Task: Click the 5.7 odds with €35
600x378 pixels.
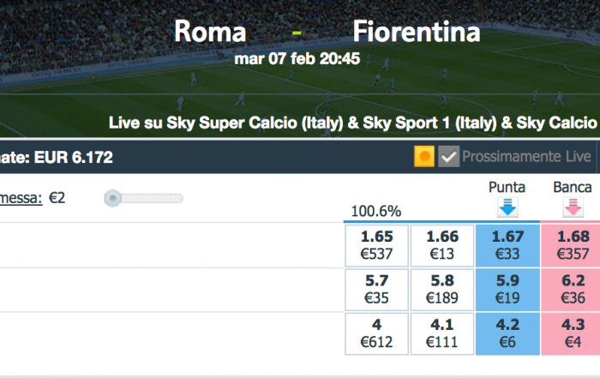Action: tap(377, 290)
